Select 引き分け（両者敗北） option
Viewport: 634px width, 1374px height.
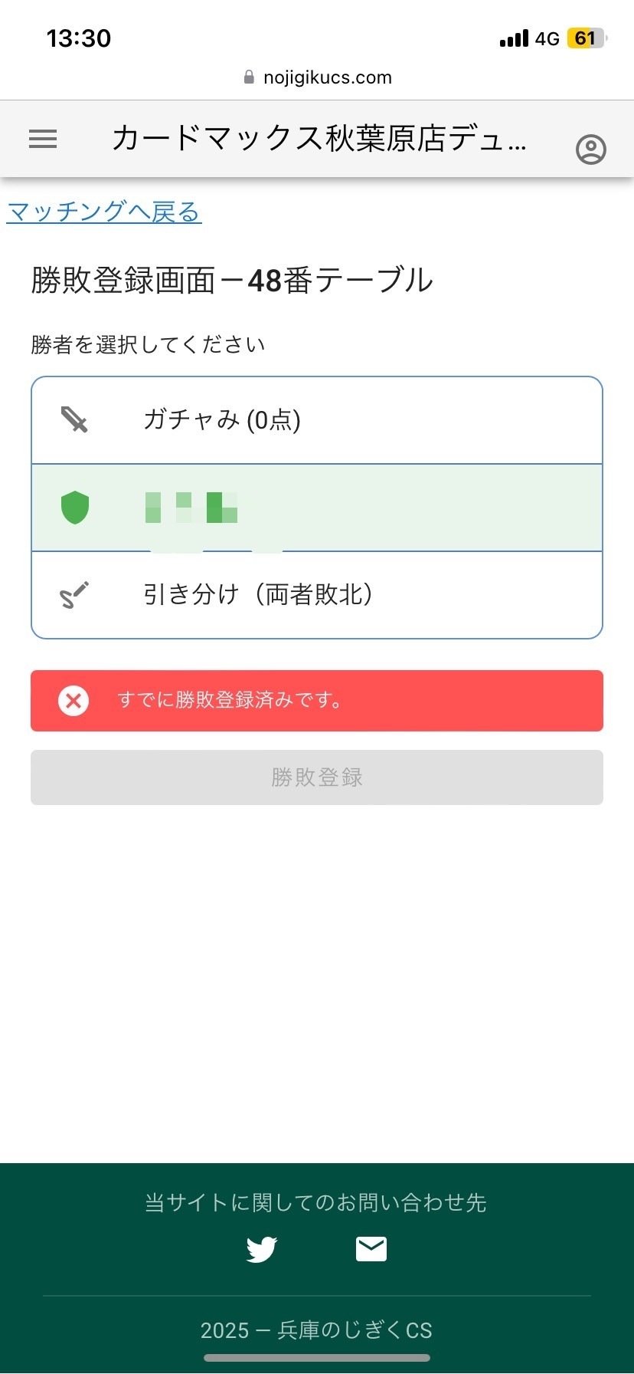(317, 595)
